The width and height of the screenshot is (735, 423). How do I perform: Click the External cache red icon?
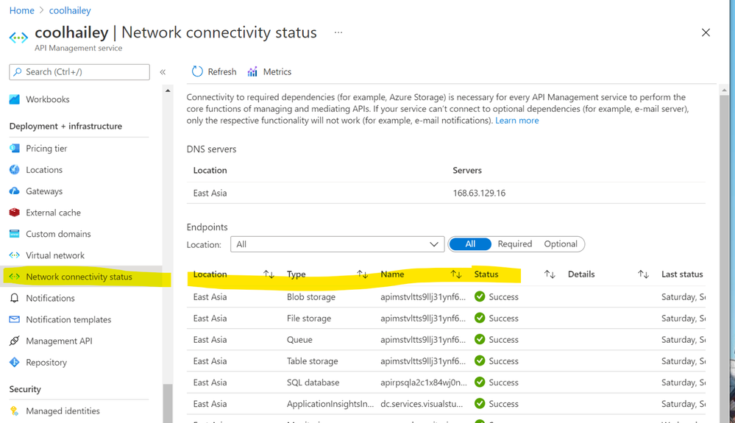coord(15,212)
